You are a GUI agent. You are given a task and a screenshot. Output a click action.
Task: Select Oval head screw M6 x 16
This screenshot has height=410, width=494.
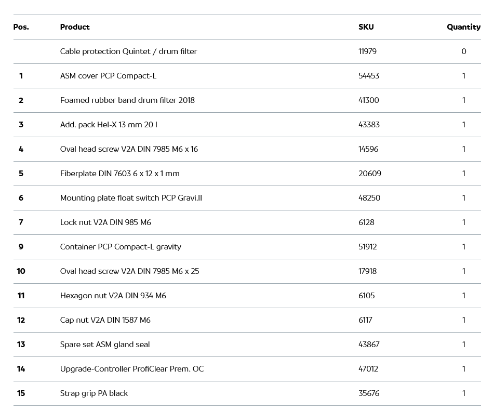click(129, 149)
